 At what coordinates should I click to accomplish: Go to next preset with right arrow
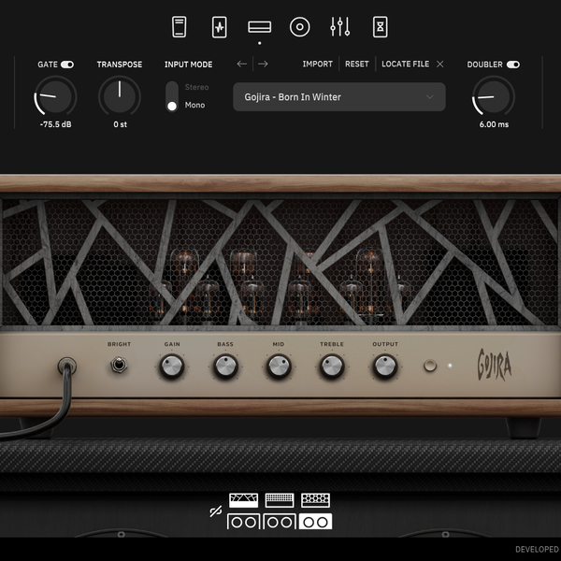pyautogui.click(x=263, y=64)
